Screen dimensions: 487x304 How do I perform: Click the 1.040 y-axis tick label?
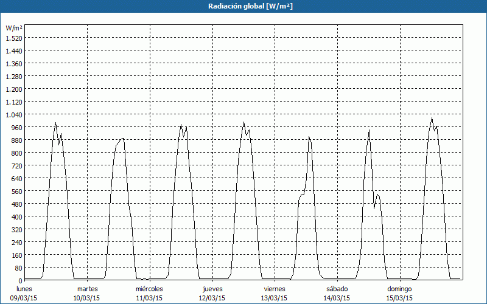(13, 114)
